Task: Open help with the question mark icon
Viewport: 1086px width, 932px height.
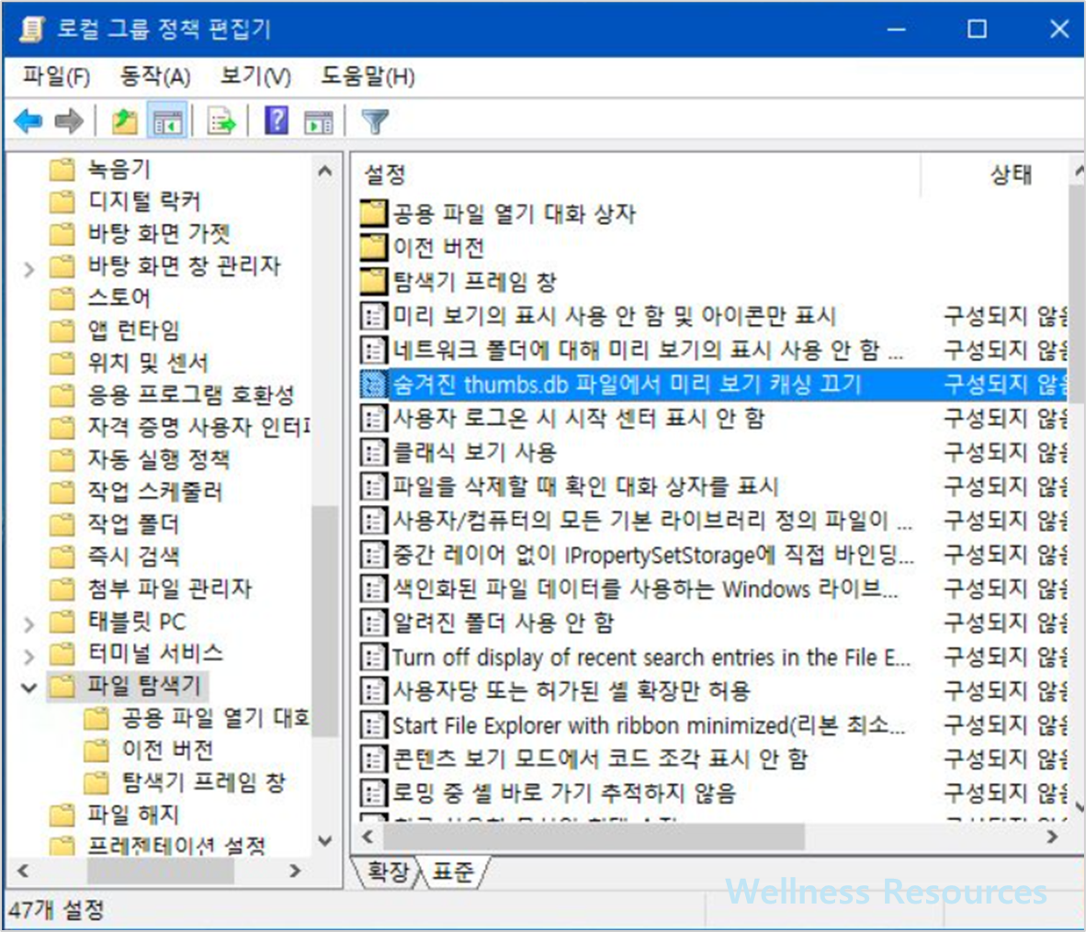Action: pos(277,122)
